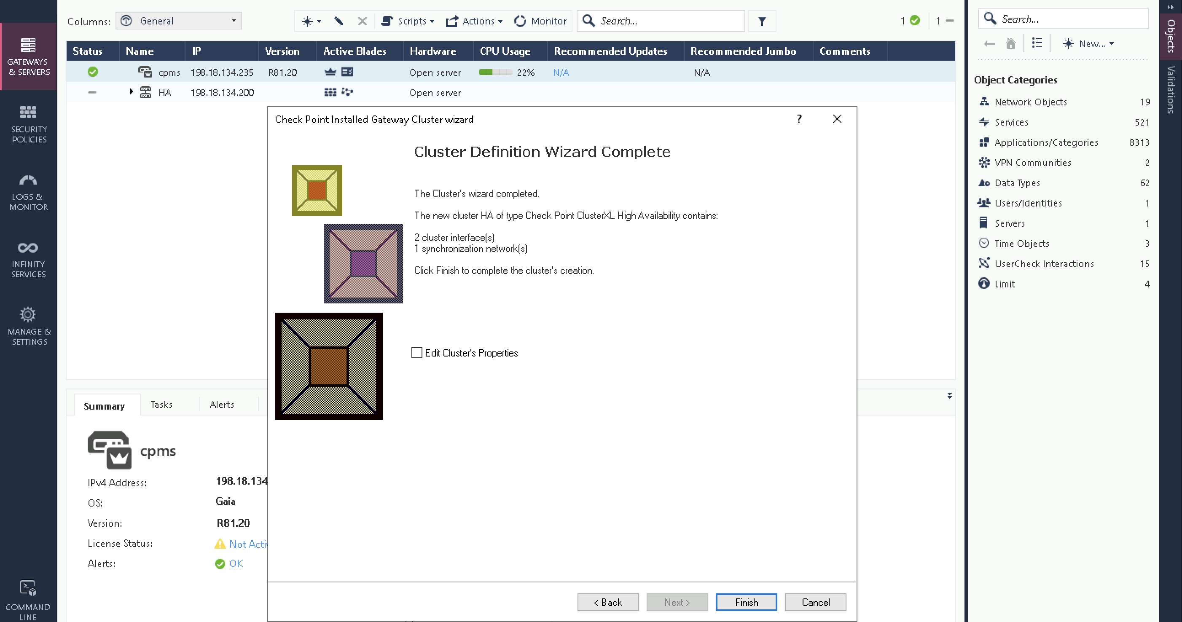Go to object explorer home icon
1182x622 pixels.
coord(1010,43)
